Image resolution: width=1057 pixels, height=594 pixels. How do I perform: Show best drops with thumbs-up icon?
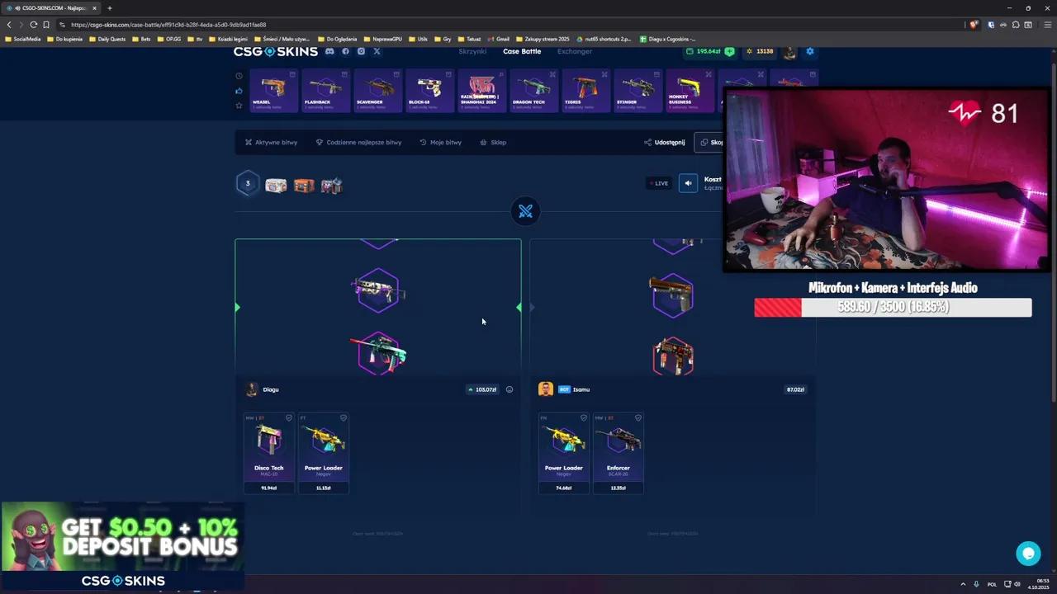(x=239, y=91)
